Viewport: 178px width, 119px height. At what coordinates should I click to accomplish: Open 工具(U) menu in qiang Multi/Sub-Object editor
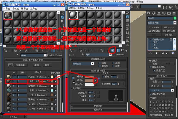[x=34, y=9]
